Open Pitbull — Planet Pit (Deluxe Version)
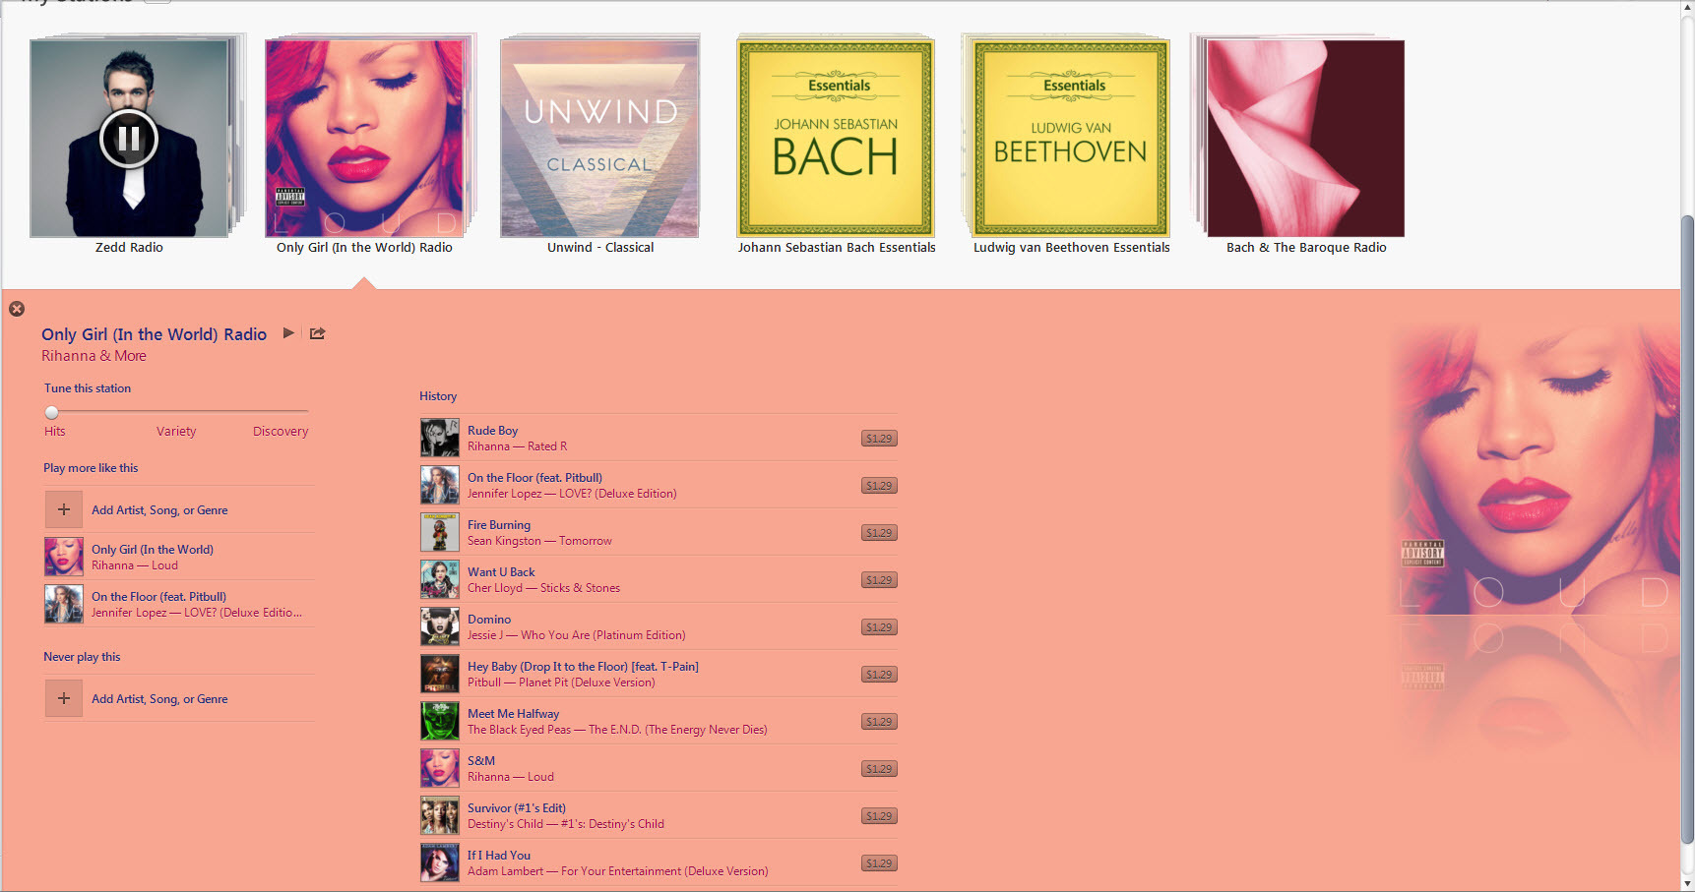 (x=561, y=683)
